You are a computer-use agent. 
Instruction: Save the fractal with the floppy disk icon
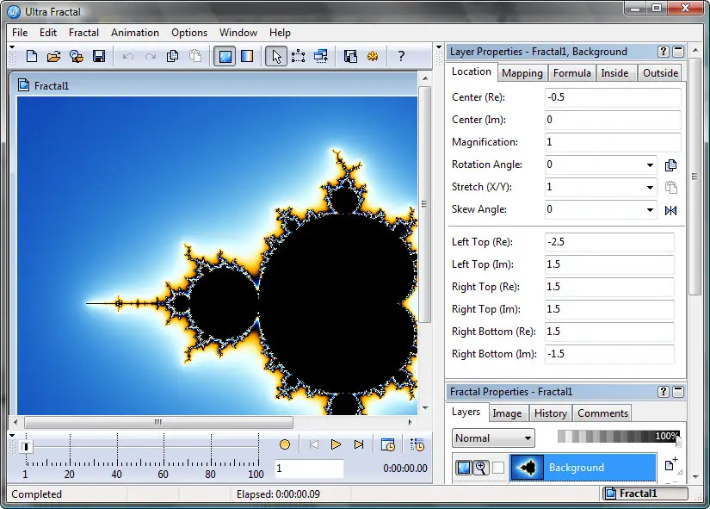99,56
